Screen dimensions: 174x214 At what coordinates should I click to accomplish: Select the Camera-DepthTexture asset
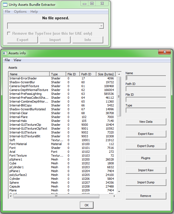pos(63,86)
